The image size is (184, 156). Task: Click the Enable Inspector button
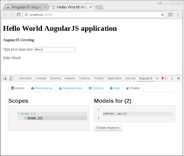tap(108, 128)
